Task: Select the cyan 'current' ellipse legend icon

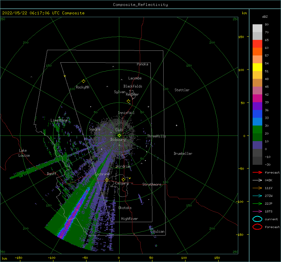Action: click(x=257, y=219)
